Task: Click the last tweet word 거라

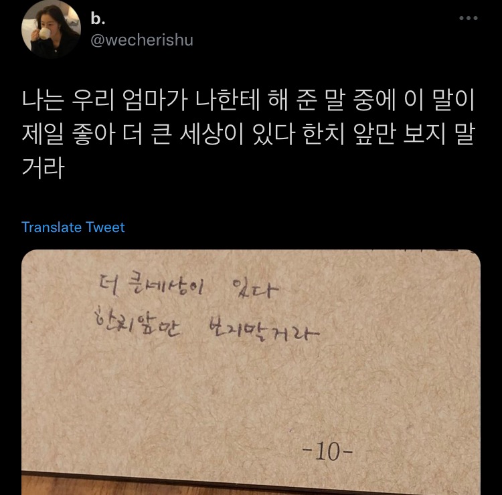Action: tap(44, 169)
